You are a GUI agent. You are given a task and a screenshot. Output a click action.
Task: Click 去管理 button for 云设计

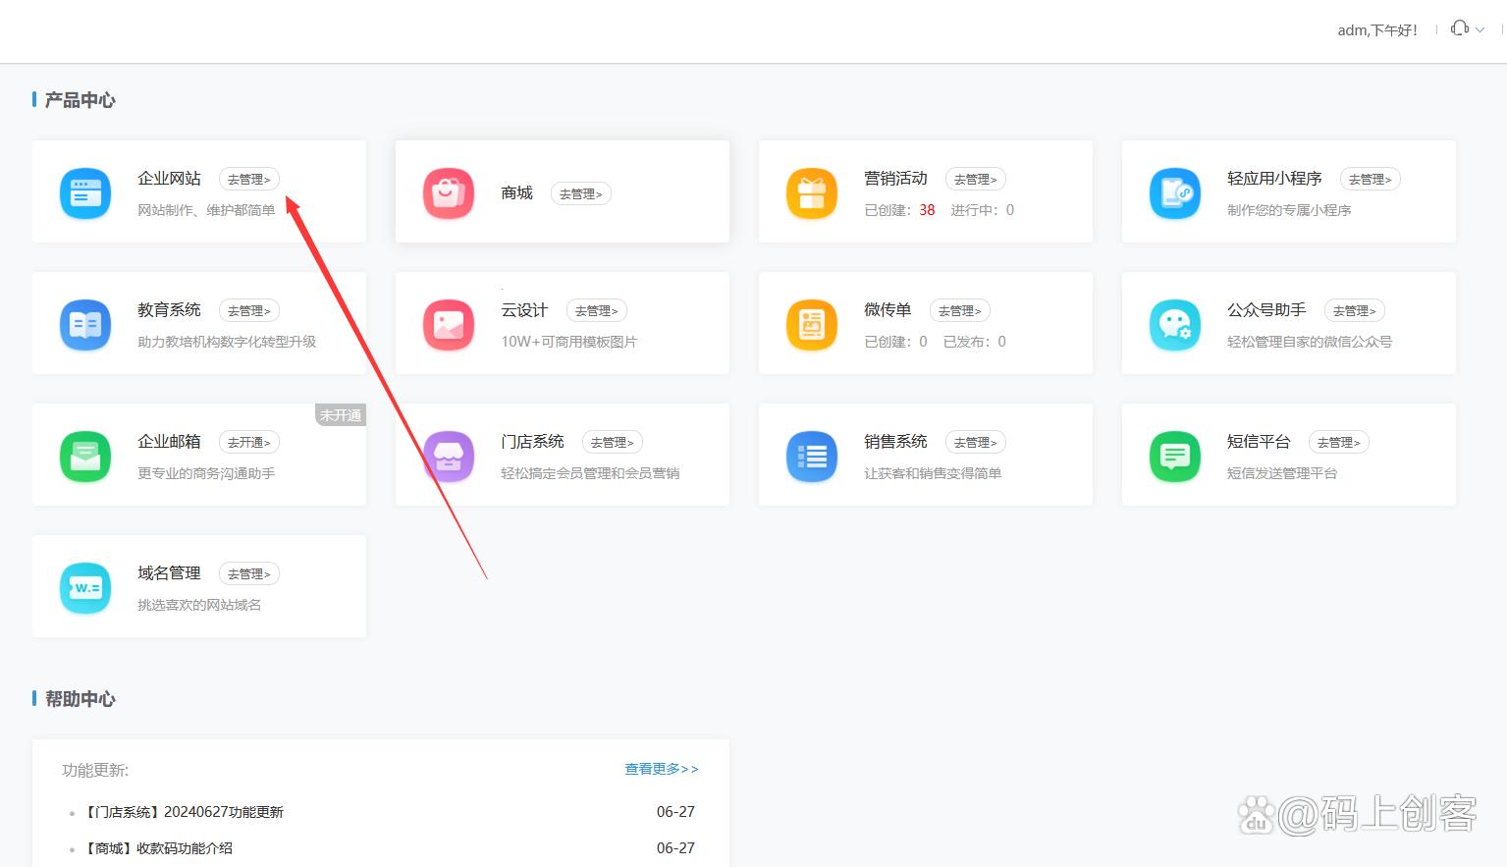(597, 310)
